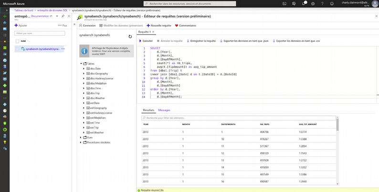The width and height of the screenshot is (379, 192).
Task: Create a resource with green plus
Action: point(5,16)
